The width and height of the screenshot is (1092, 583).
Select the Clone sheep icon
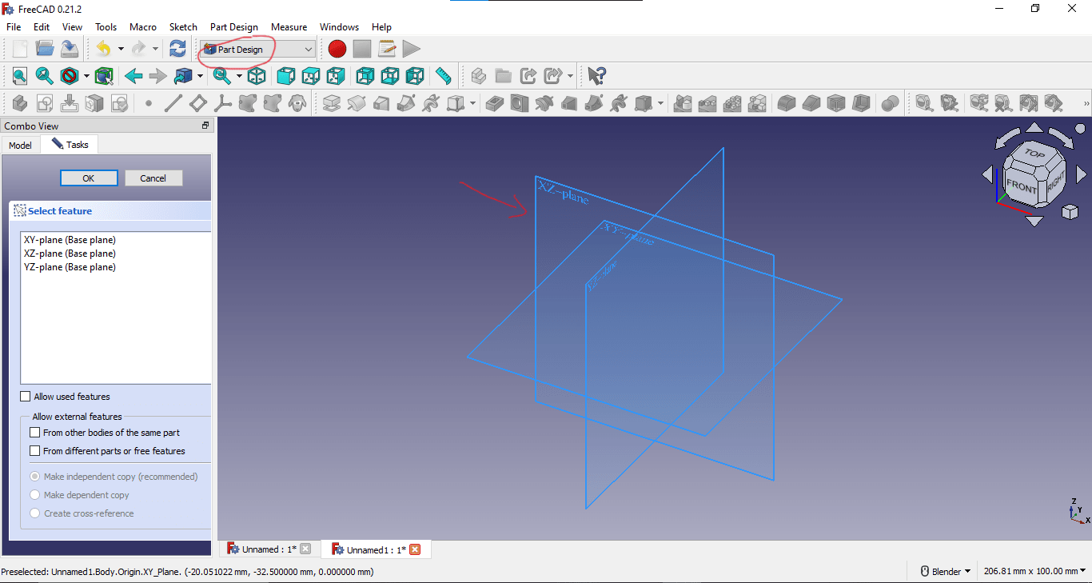(297, 103)
